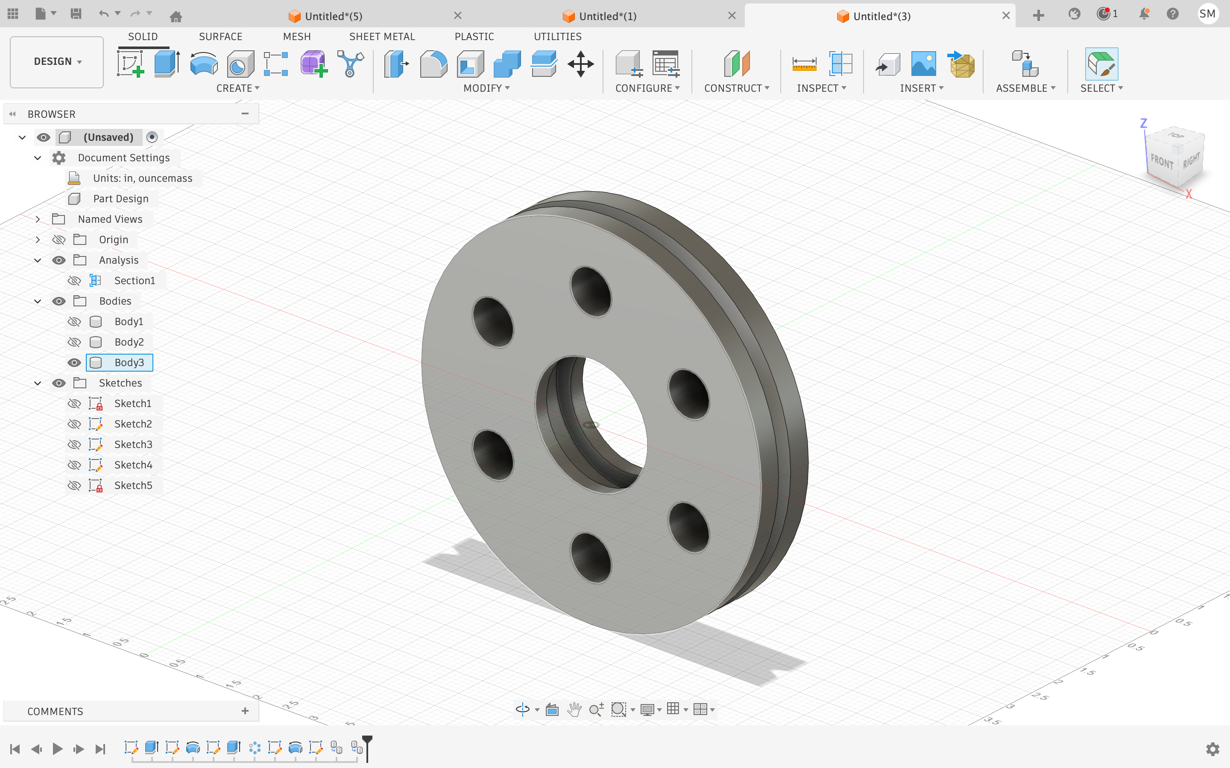Image resolution: width=1230 pixels, height=768 pixels.
Task: Select the Pan hand tool
Action: pyautogui.click(x=574, y=709)
